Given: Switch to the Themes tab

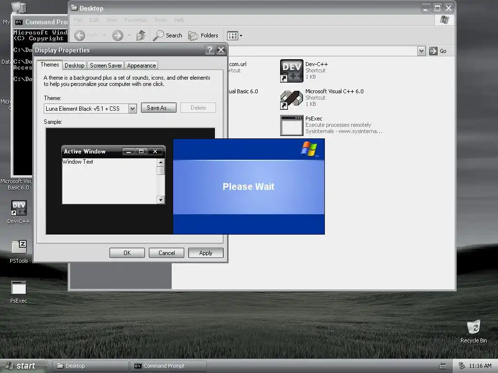Looking at the screenshot, I should click(x=50, y=65).
